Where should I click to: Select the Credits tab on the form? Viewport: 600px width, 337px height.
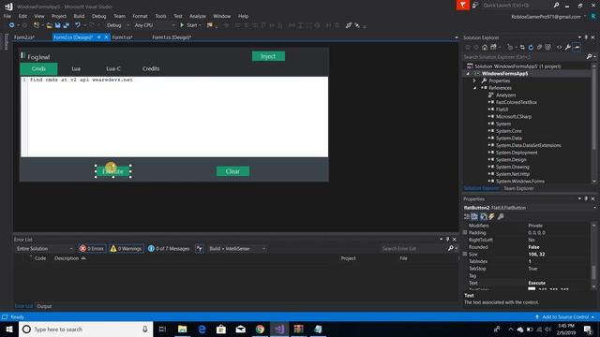tap(151, 68)
